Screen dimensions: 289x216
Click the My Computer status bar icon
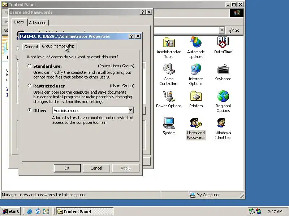pyautogui.click(x=192, y=195)
